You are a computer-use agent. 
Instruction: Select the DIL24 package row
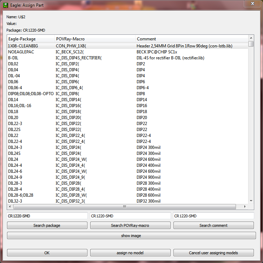click(127, 159)
